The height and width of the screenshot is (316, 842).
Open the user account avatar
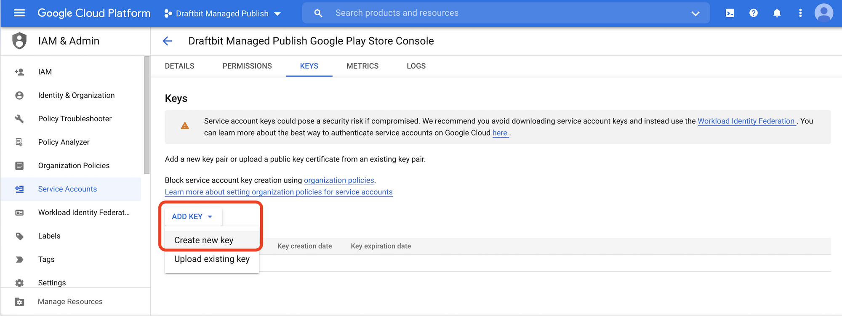[824, 13]
